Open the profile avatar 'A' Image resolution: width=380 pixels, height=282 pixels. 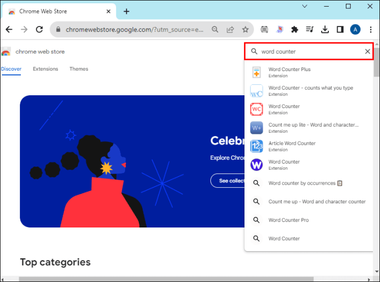[355, 30]
